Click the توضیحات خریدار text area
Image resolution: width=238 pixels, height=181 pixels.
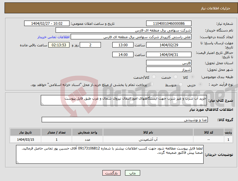pos(110,154)
